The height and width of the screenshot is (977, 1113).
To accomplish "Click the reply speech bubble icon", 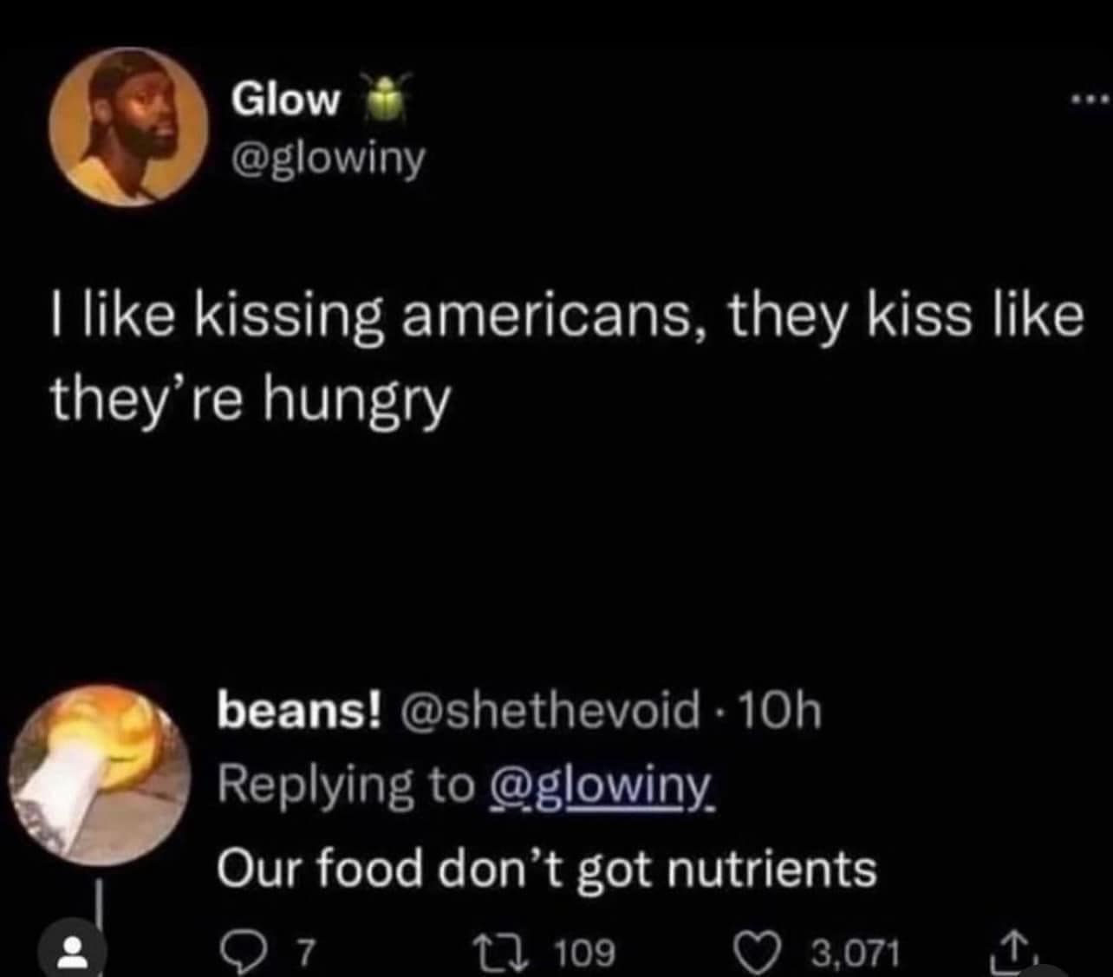I will point(247,950).
